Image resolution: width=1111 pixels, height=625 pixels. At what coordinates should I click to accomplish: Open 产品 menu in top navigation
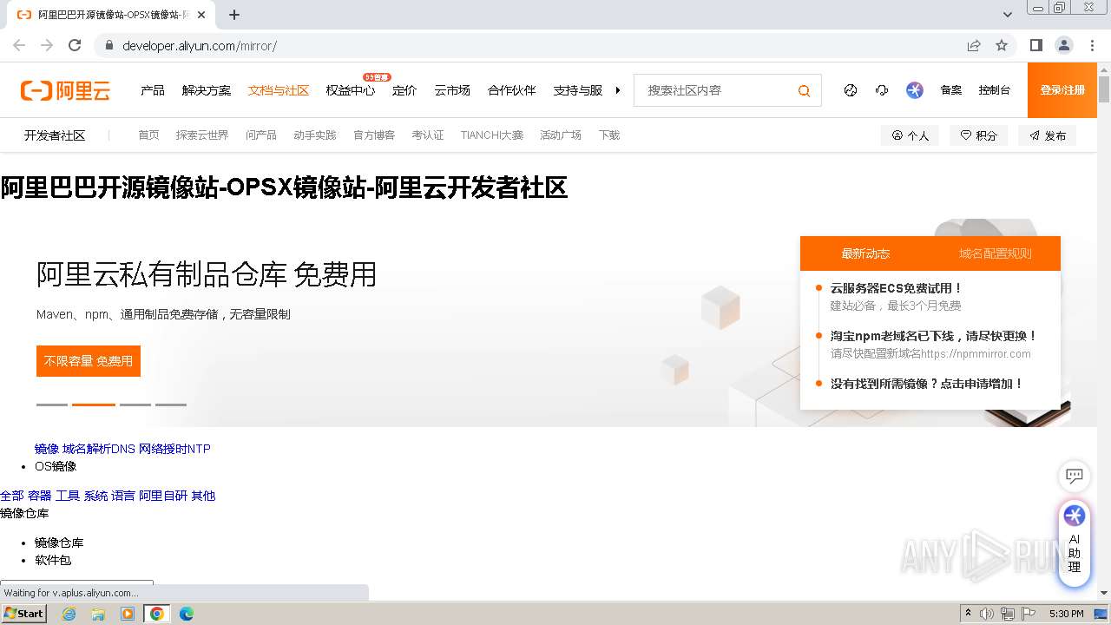[x=153, y=90]
